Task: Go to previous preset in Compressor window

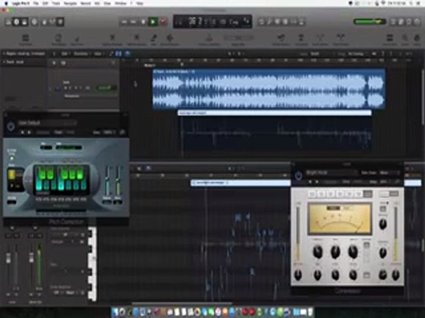Action: coord(310,182)
